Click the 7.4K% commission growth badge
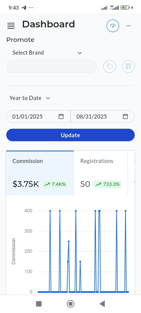 (55, 184)
